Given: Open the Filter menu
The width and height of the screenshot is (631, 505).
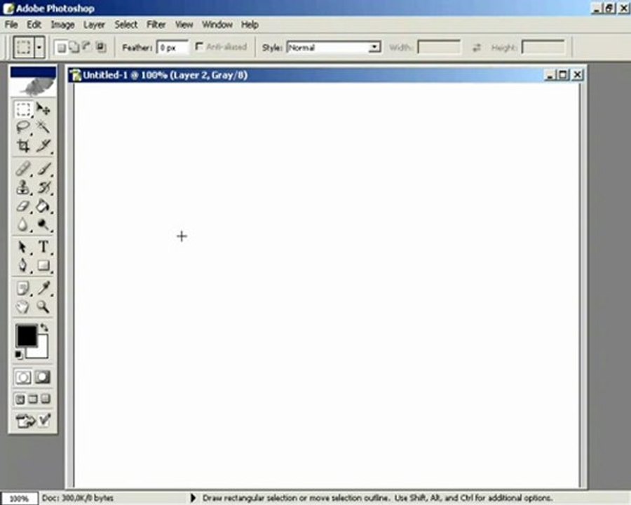Looking at the screenshot, I should [156, 25].
